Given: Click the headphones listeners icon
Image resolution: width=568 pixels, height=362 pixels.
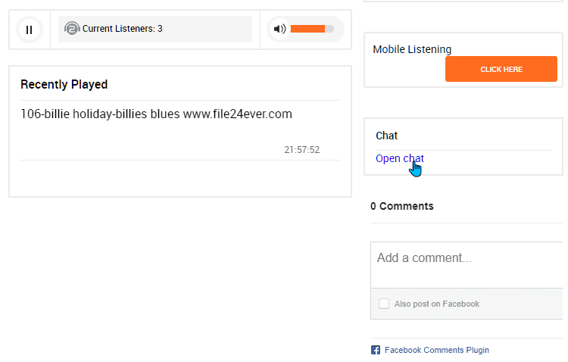Looking at the screenshot, I should 71,29.
